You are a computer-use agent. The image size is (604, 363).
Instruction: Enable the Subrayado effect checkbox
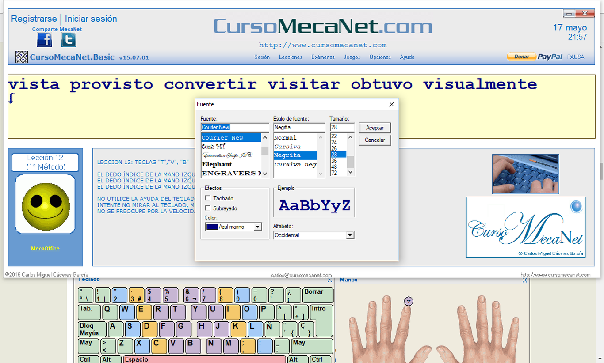208,208
